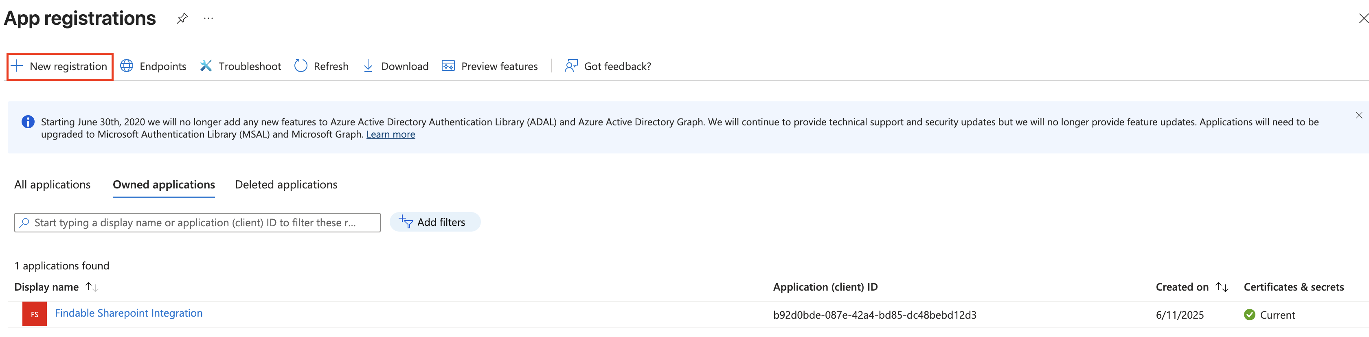
Task: Click the Add filters button
Action: tap(435, 222)
